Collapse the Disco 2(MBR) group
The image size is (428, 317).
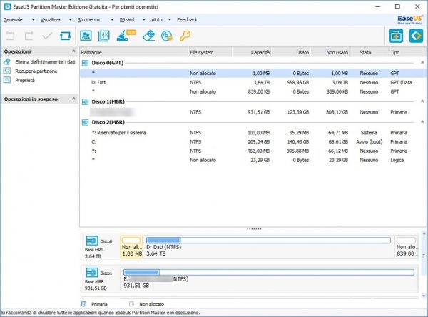click(422, 122)
